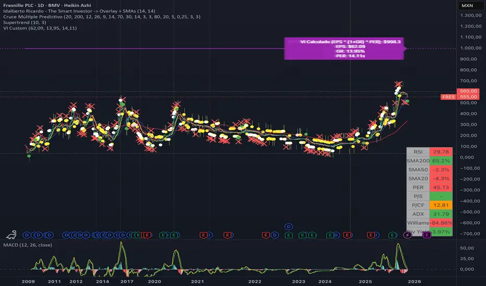Select the MACD (12, 26, close) legend

28,245
